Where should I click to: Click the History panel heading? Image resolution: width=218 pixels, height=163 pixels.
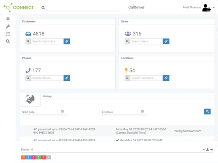tap(47, 96)
